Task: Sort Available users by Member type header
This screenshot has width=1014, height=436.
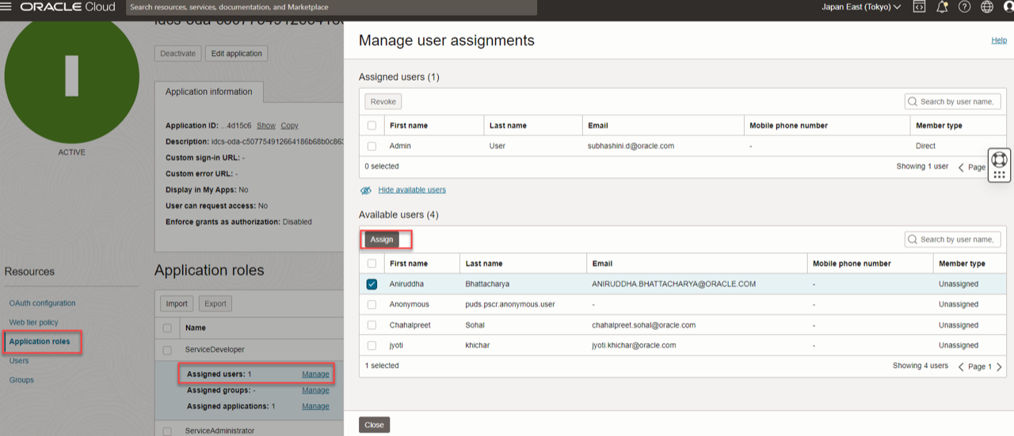Action: tap(962, 263)
